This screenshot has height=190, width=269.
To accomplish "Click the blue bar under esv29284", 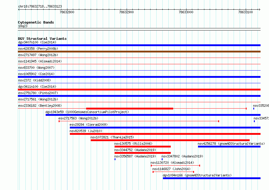I will click(x=165, y=128).
